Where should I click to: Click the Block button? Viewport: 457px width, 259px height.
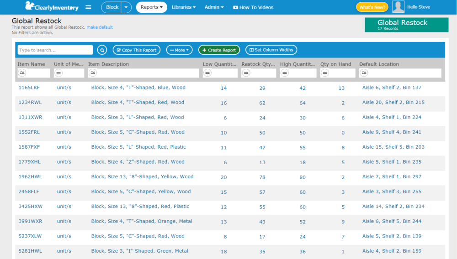[112, 7]
